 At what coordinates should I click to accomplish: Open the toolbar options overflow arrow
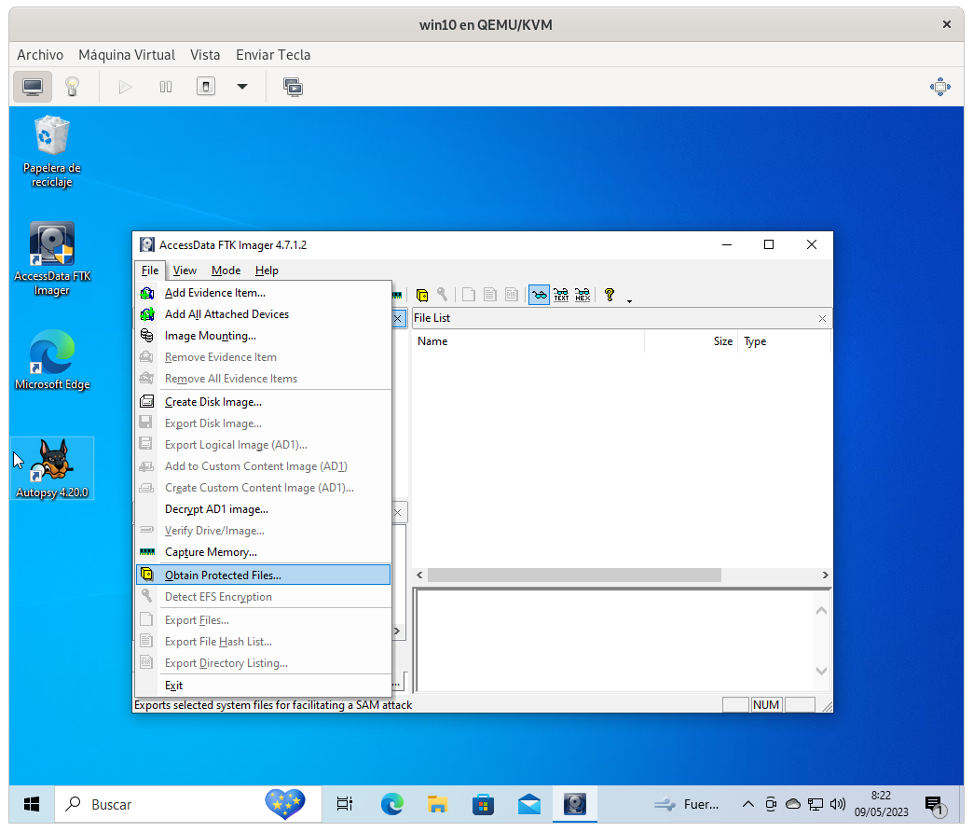[629, 300]
